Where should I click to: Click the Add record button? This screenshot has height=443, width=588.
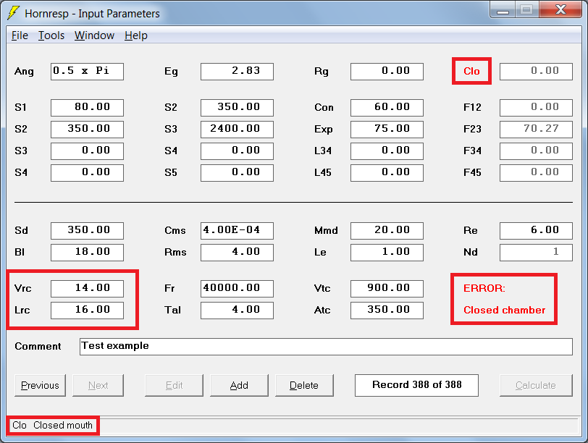point(239,385)
